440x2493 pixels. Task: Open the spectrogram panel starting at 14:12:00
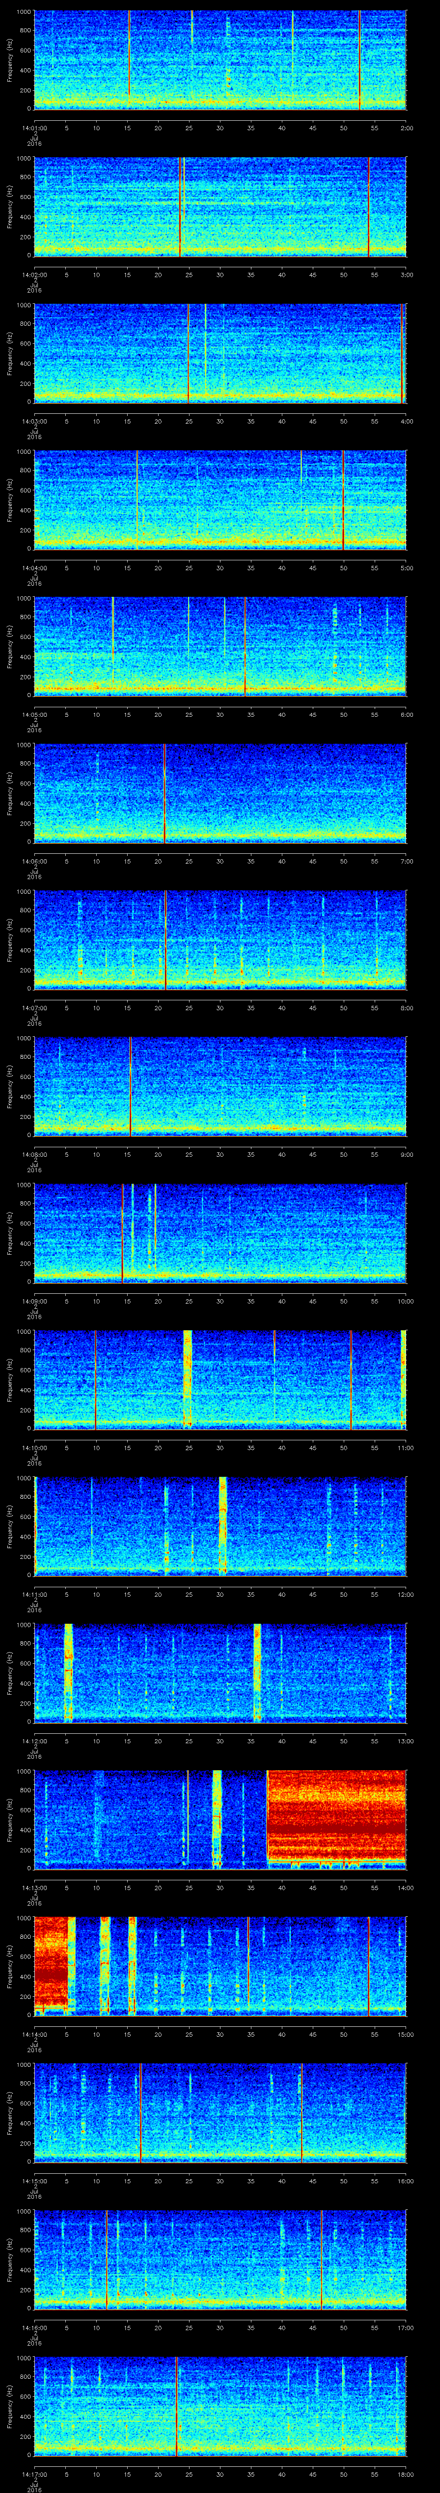220,1672
